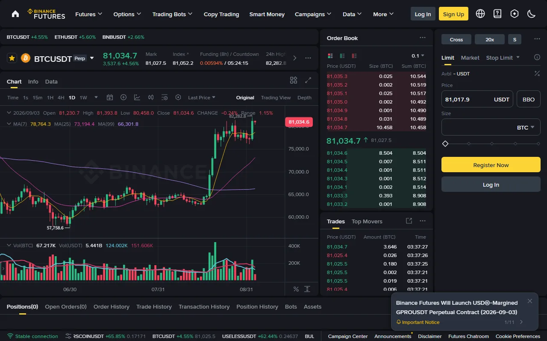Screen dimensions: 547x341
Task: Toggle the S position mode button
Action: point(515,40)
